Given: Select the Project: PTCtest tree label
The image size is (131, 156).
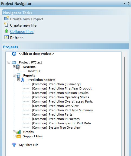Looking at the screenshot, I should (31, 62).
